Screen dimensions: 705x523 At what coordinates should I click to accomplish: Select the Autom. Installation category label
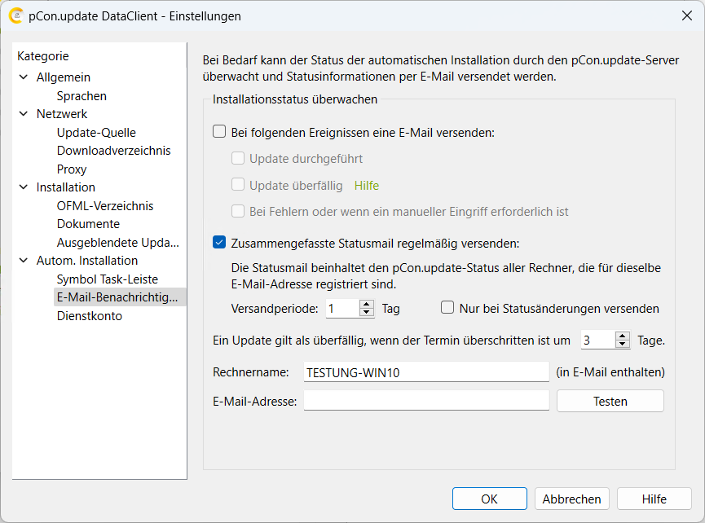86,261
